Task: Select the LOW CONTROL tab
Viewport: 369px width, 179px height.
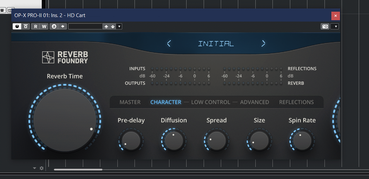Action: point(211,102)
